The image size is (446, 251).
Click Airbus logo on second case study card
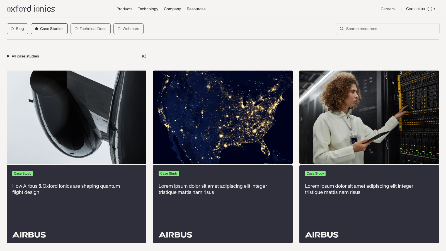point(175,235)
